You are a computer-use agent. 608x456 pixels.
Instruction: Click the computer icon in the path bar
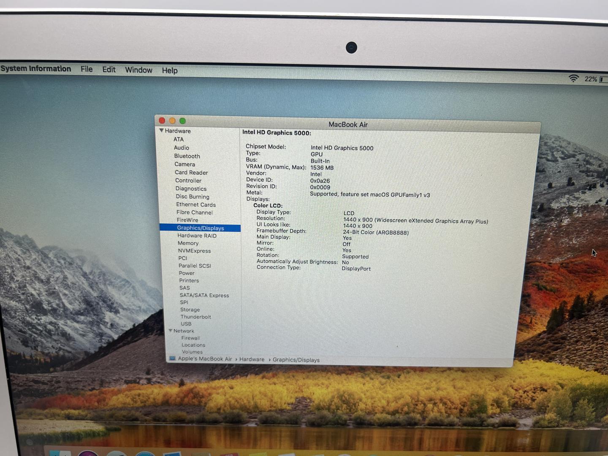[172, 358]
